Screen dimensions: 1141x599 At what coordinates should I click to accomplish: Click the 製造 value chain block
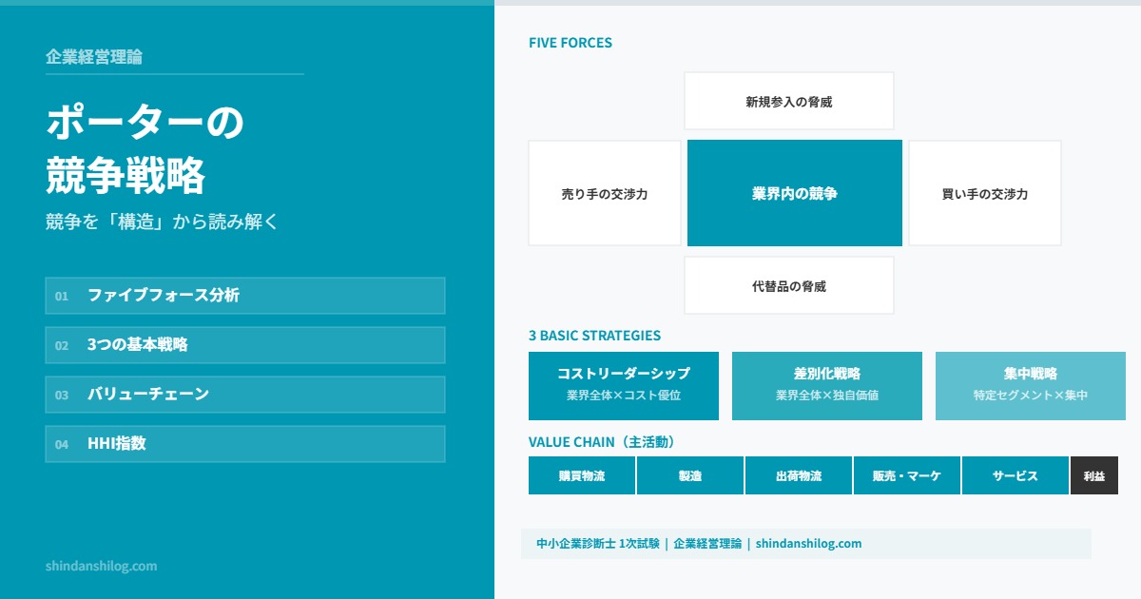tap(689, 475)
